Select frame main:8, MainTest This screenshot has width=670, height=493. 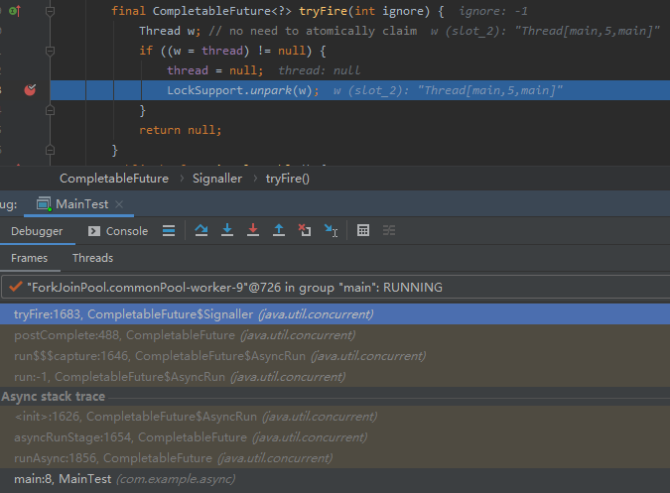(335, 479)
